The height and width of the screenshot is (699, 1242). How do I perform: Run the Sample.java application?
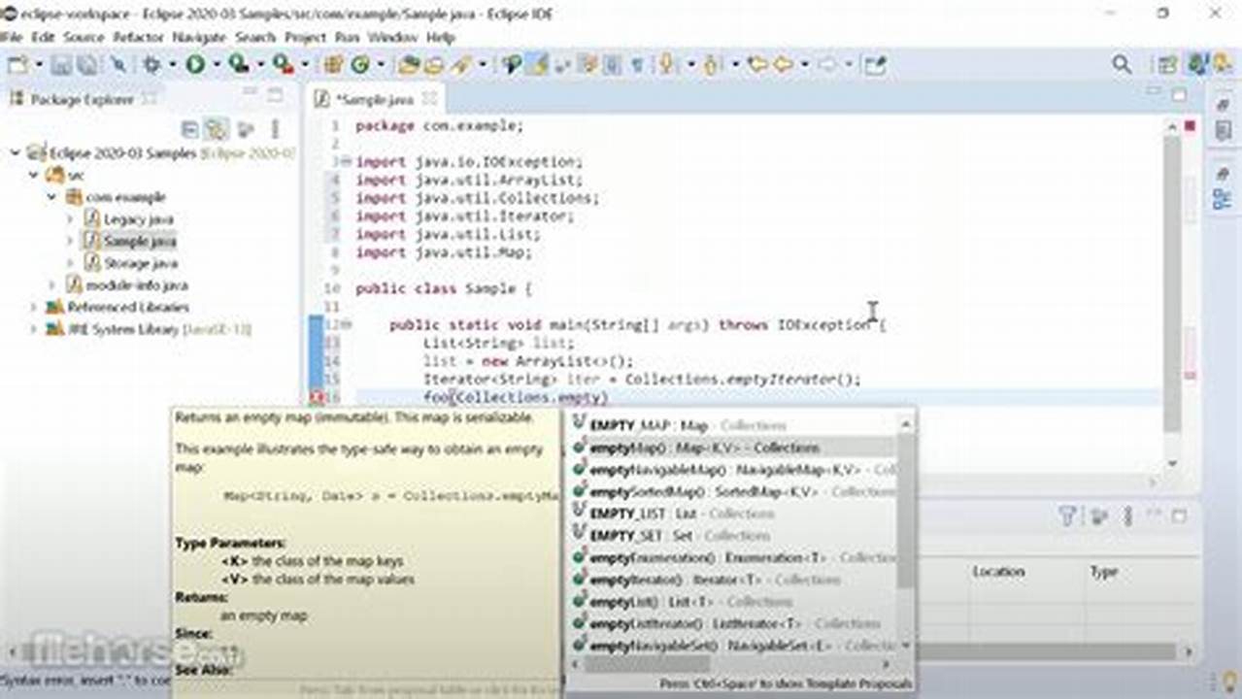[x=194, y=64]
